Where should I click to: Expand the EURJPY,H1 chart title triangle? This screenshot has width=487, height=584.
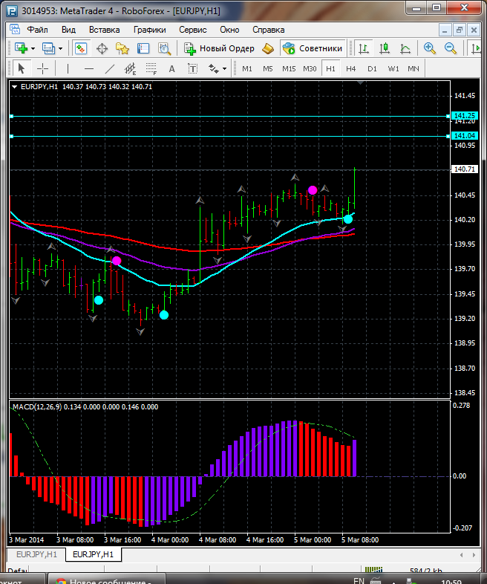(x=15, y=87)
